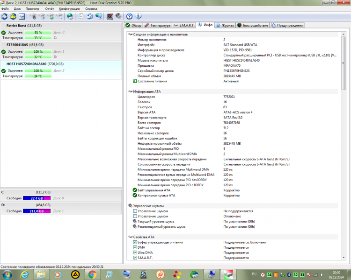
Task: Click the C: free space bar showing 27,4 GB
Action: (x=37, y=198)
